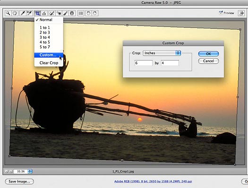Click the Crop: label in dialog
The image size is (248, 188).
[137, 53]
